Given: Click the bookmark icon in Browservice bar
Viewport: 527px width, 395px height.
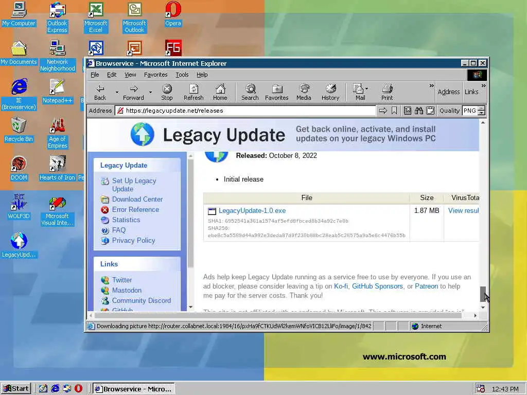Looking at the screenshot, I should [394, 111].
